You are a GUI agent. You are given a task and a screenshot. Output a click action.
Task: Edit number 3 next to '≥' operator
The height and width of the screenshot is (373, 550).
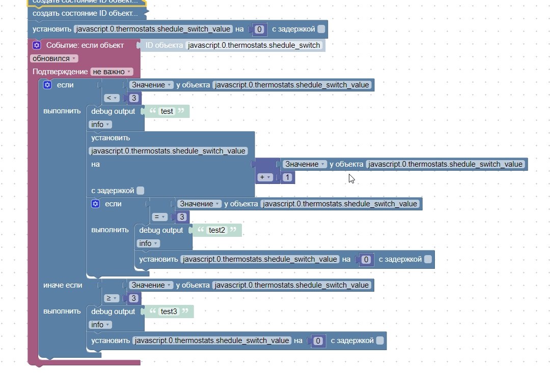(133, 298)
